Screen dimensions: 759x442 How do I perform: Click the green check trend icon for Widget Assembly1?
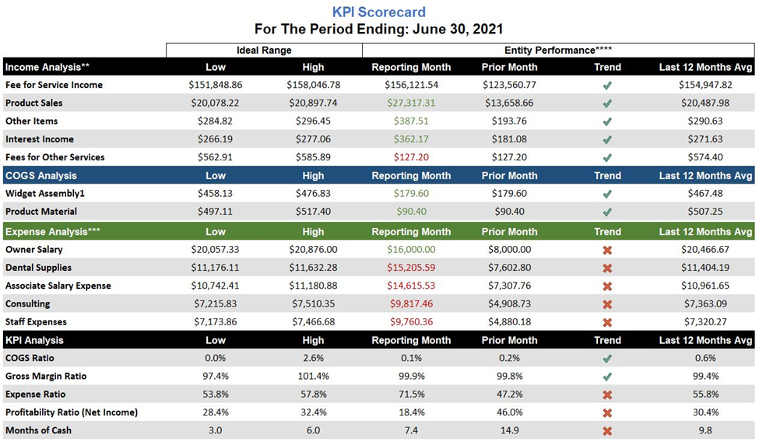click(x=607, y=194)
